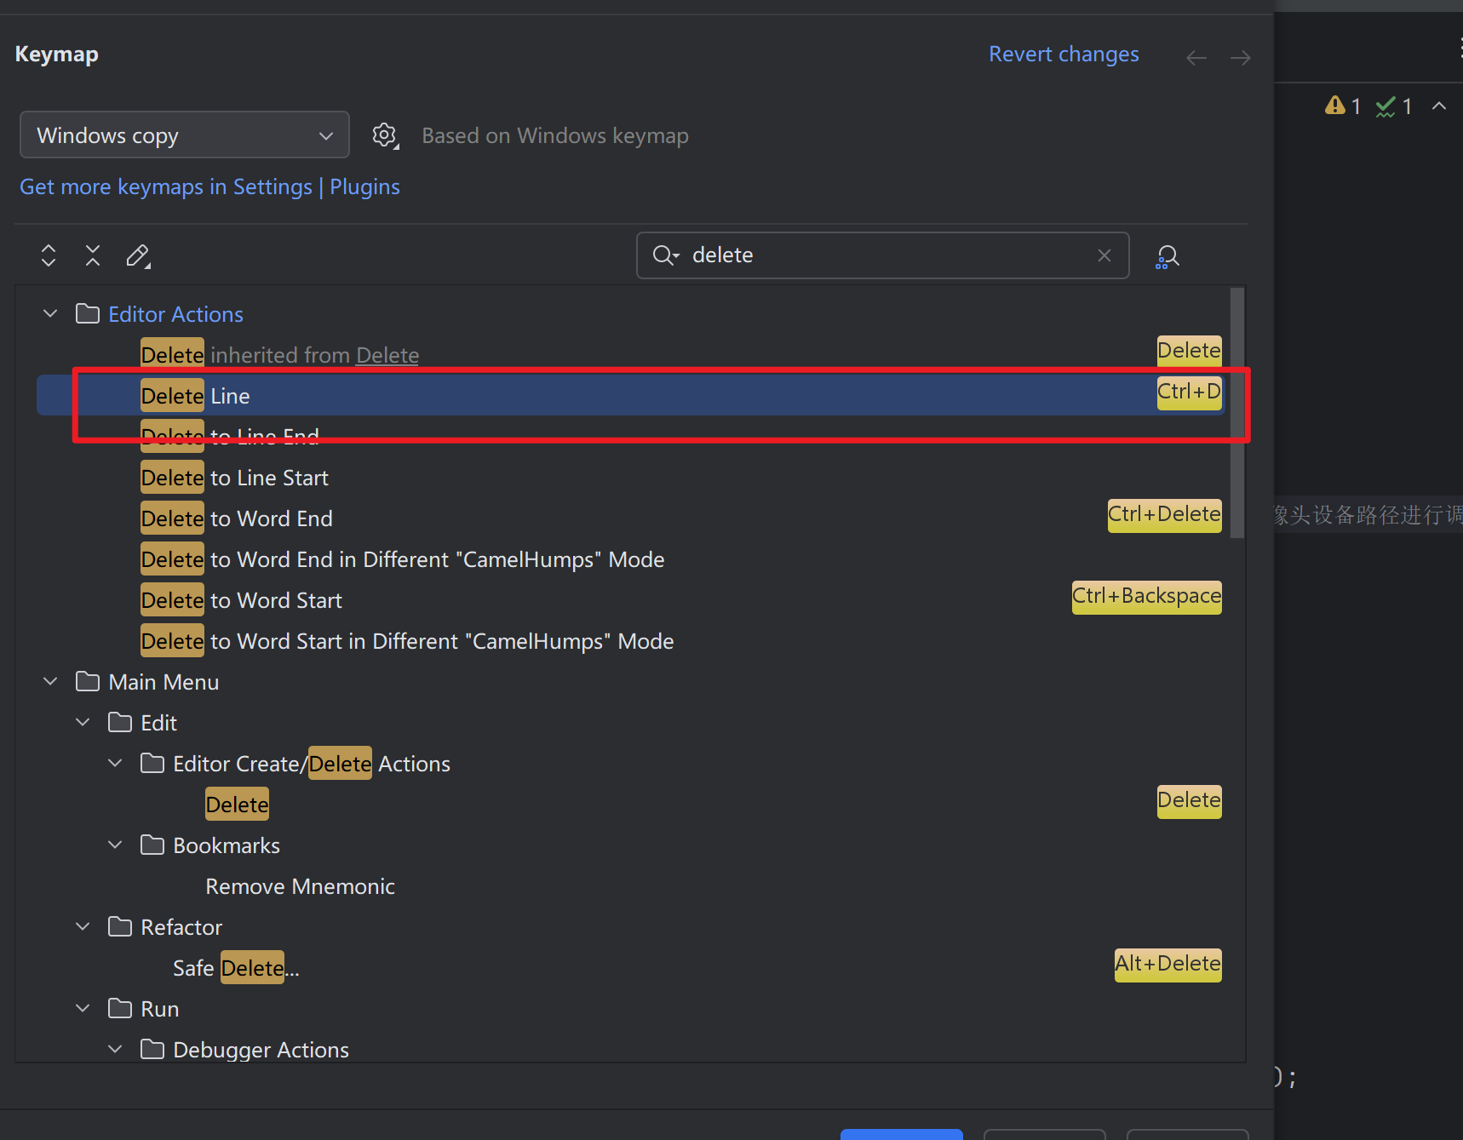Screen dimensions: 1463x1140
Task: Collapse the Edit folder
Action: [83, 722]
